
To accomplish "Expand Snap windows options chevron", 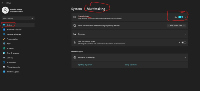I will [185, 17].
